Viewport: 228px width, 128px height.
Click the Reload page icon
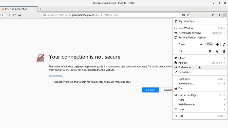[14, 15]
